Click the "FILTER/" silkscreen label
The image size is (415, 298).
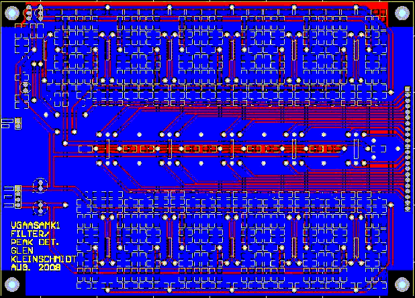[30, 234]
